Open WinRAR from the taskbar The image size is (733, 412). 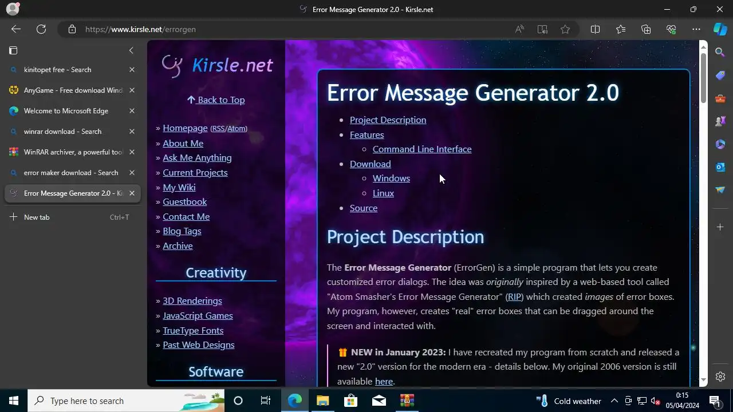click(407, 401)
